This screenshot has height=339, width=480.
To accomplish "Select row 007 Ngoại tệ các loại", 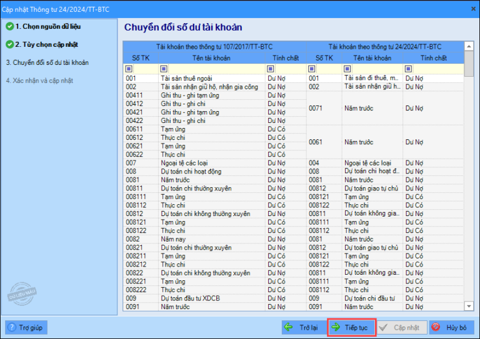I will 187,163.
